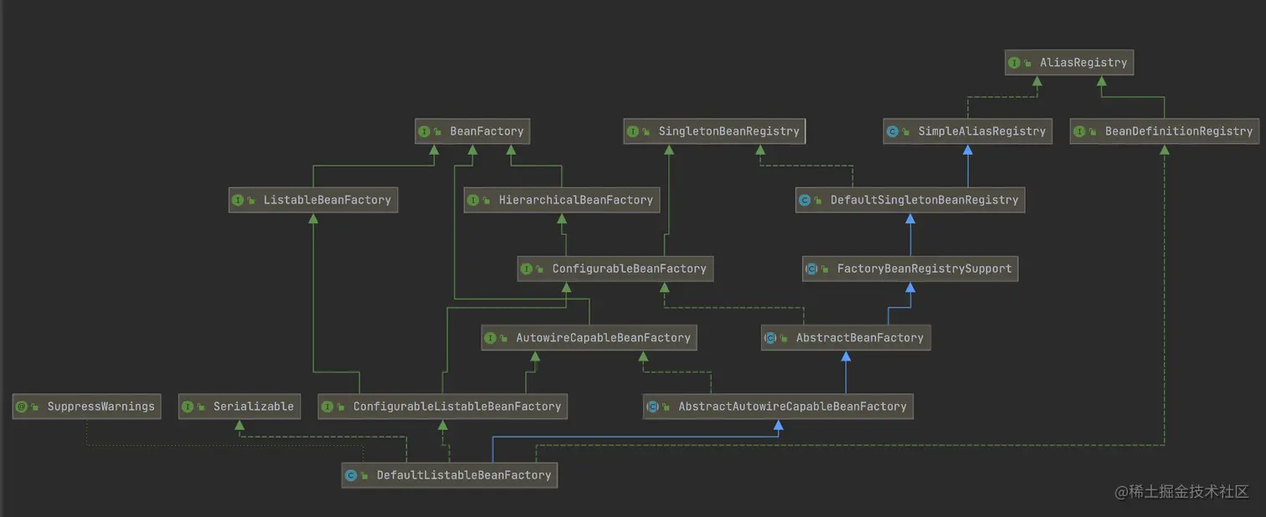The height and width of the screenshot is (517, 1266).
Task: Click the green lock icon beside DefaultListableBeanFactory
Action: (x=365, y=476)
